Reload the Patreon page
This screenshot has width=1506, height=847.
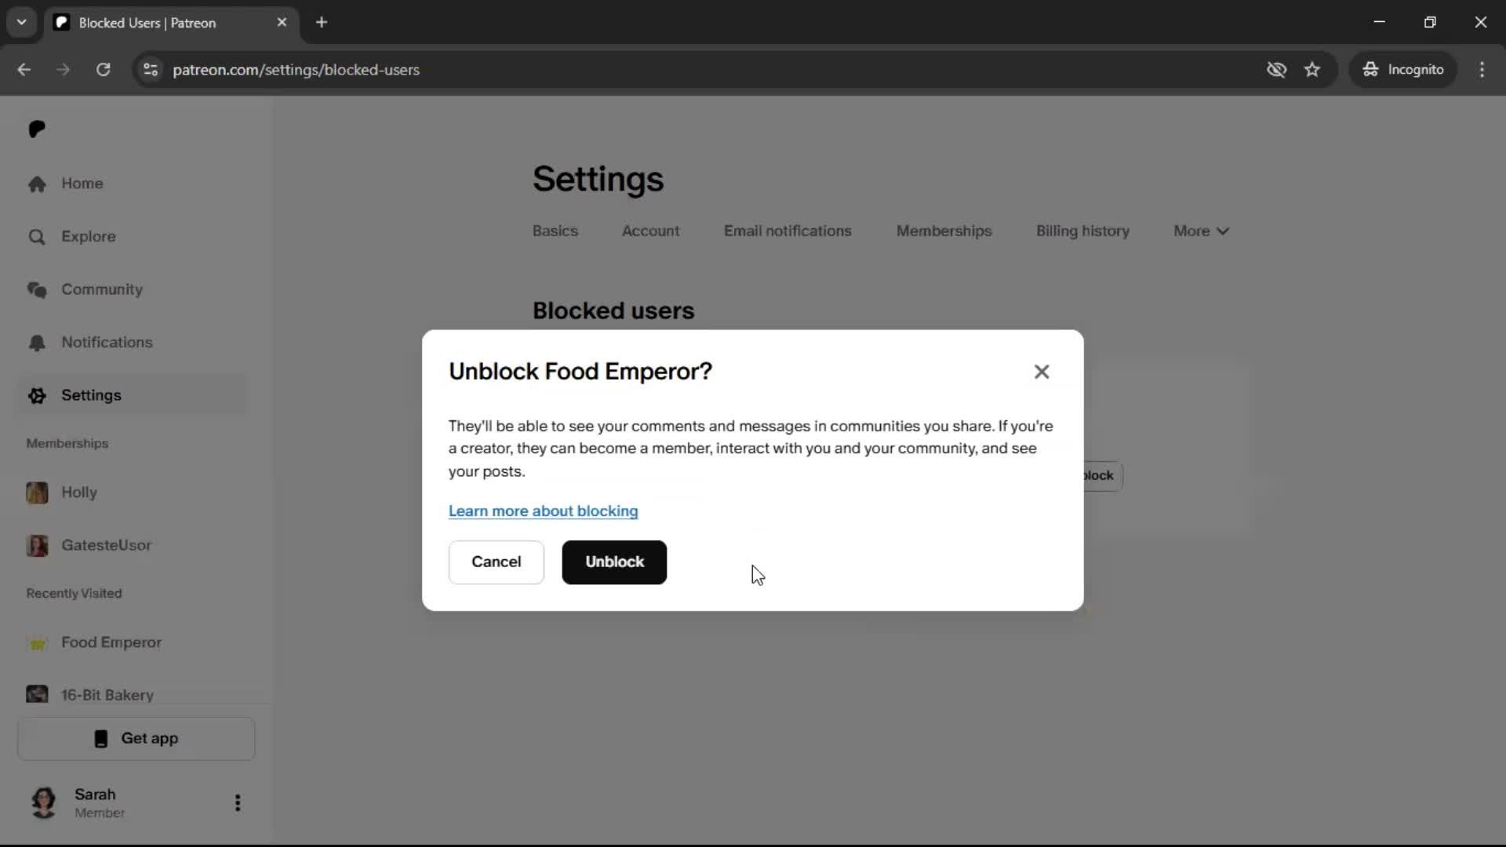103,69
